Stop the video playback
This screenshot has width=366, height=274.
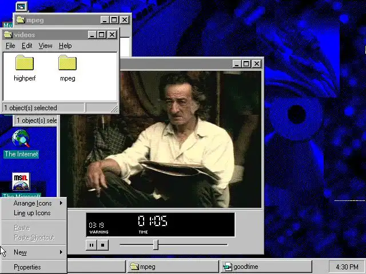coord(103,245)
